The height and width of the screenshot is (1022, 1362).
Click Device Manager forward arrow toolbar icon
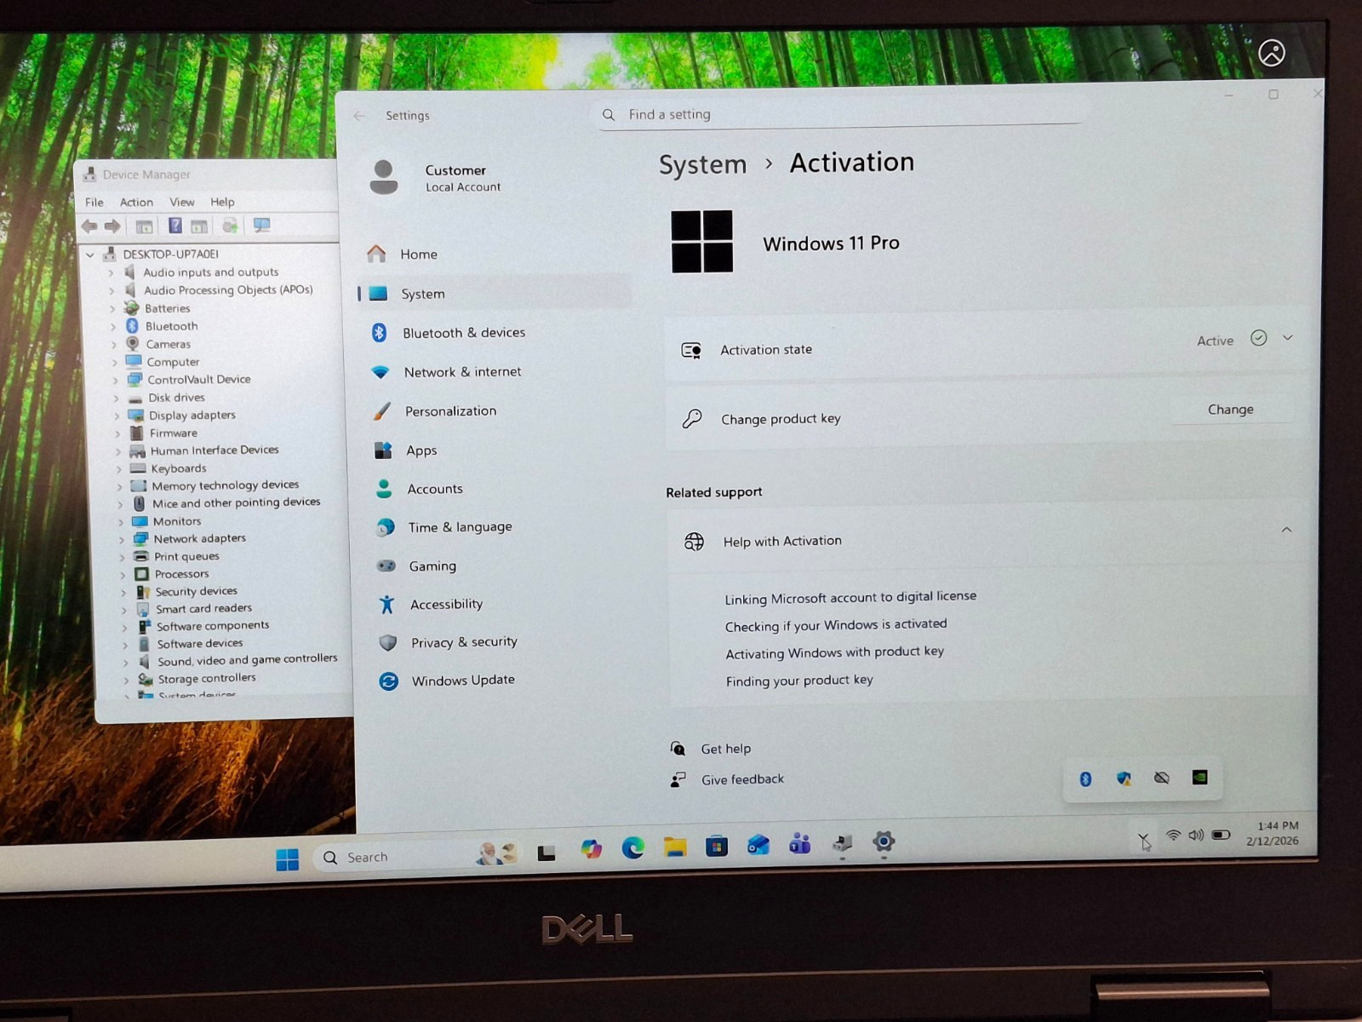point(112,226)
